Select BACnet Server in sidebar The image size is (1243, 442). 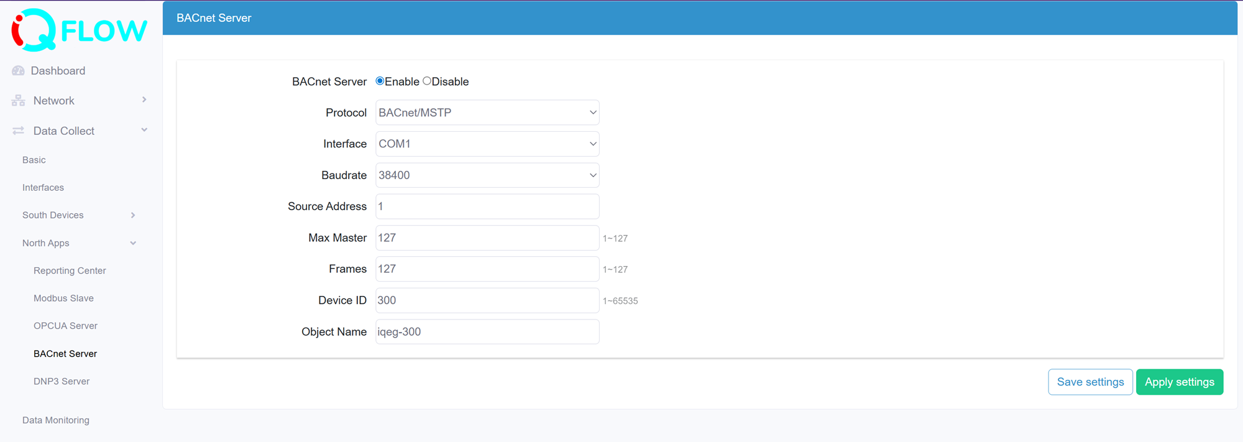pos(65,354)
